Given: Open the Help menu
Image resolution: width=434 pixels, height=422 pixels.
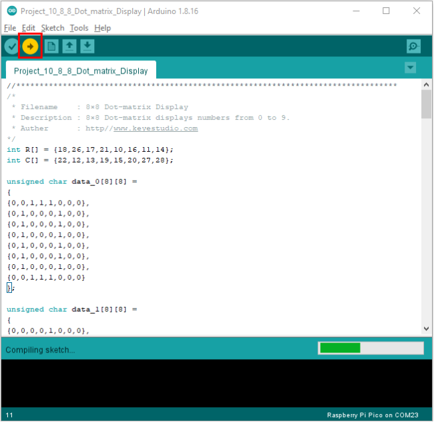Looking at the screenshot, I should pos(102,28).
